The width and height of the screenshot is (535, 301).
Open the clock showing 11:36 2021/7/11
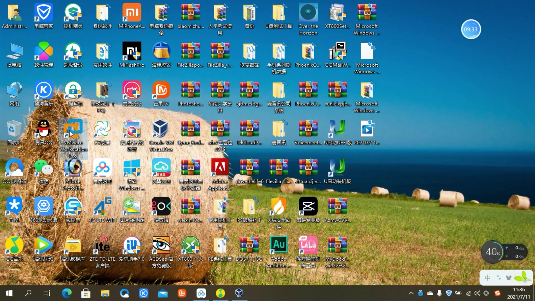click(519, 293)
